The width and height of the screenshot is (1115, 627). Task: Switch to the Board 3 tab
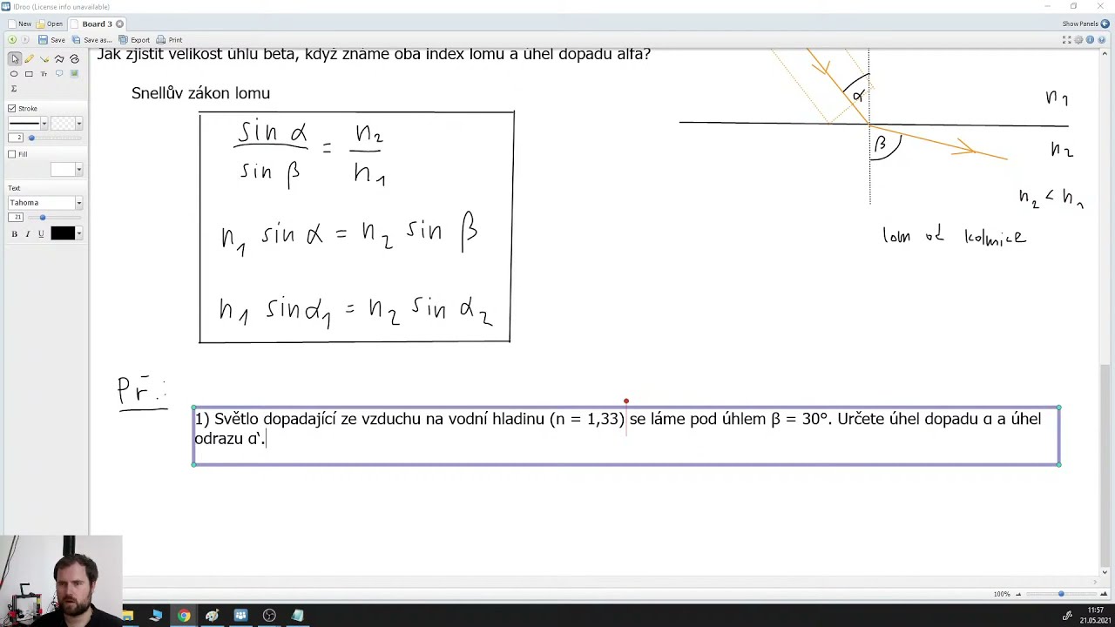(x=97, y=24)
